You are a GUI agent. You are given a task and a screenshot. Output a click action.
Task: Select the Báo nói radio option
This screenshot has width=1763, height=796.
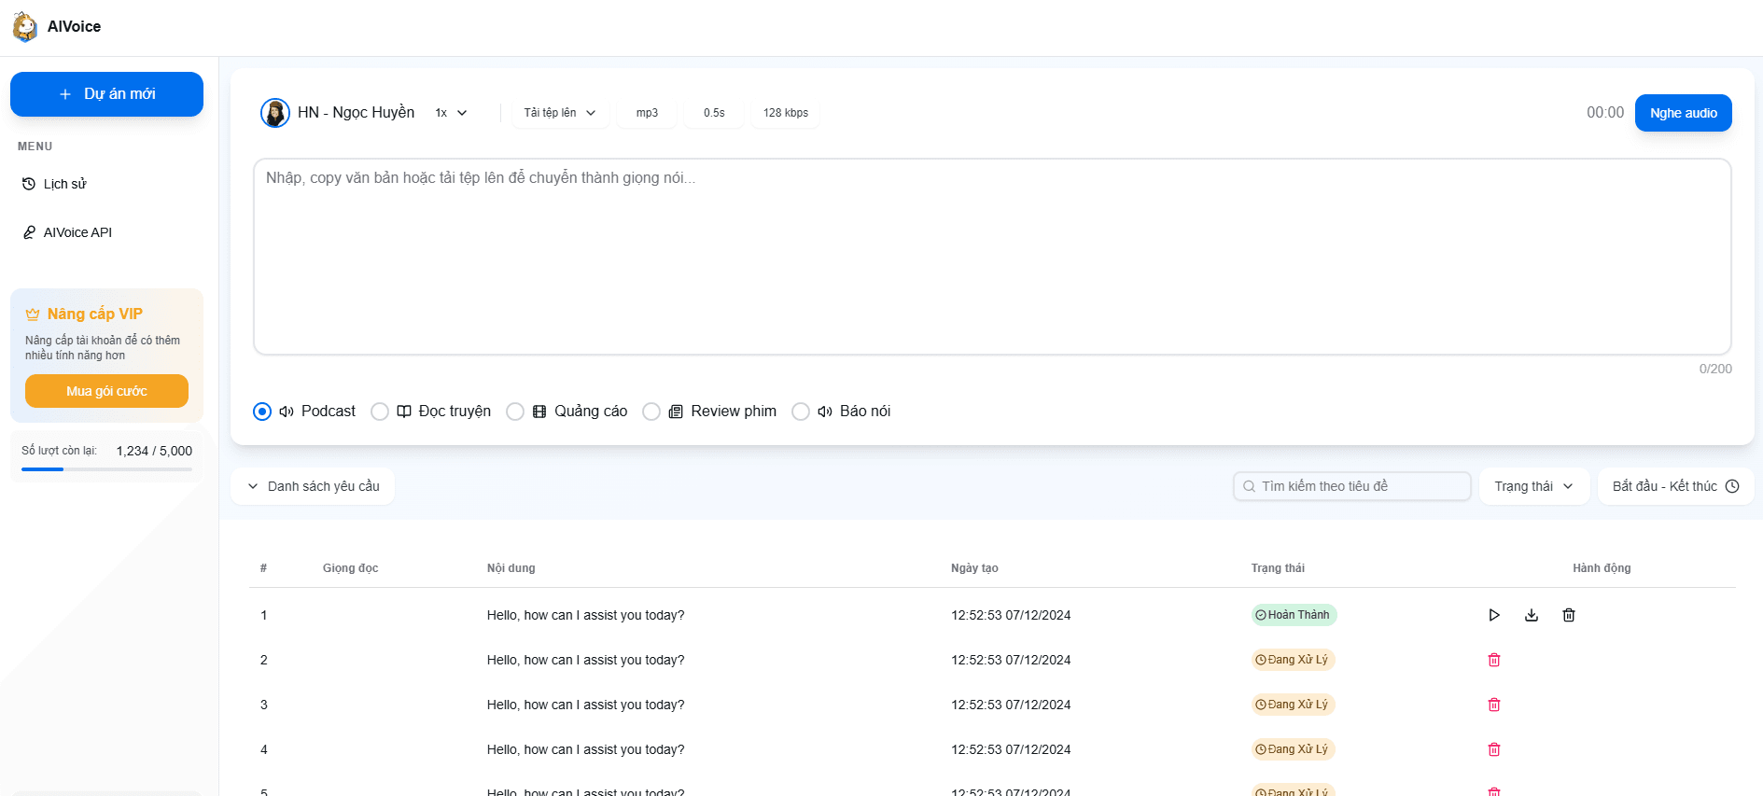tap(801, 412)
